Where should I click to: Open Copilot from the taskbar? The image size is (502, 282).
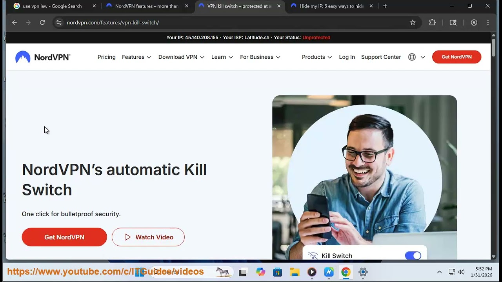[260, 272]
